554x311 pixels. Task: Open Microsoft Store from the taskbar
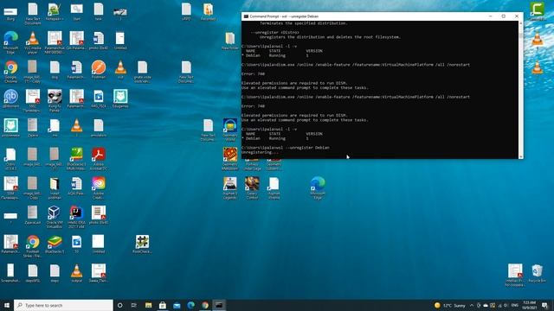163,305
